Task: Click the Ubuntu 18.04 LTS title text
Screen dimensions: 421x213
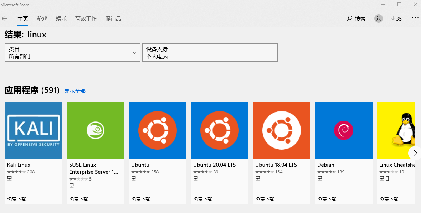Action: point(276,165)
